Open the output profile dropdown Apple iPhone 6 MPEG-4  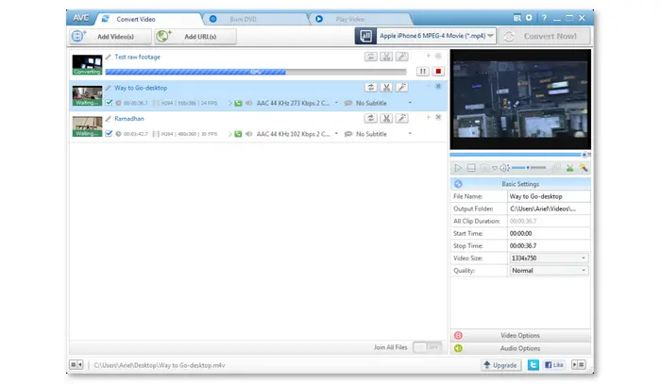pos(426,36)
